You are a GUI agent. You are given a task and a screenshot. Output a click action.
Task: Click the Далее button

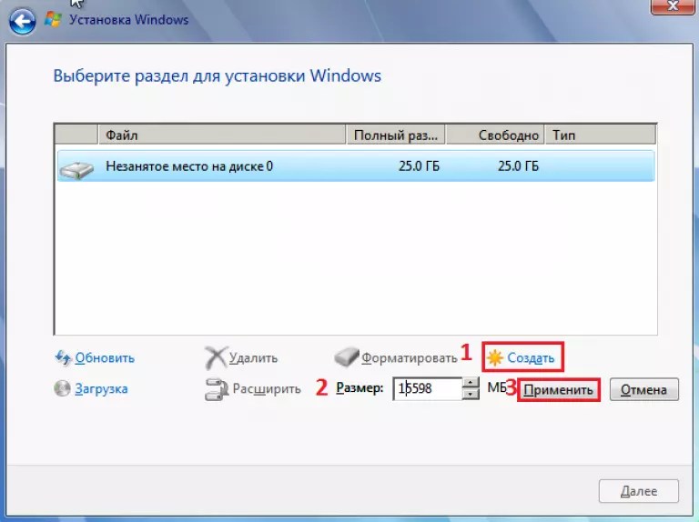click(639, 491)
